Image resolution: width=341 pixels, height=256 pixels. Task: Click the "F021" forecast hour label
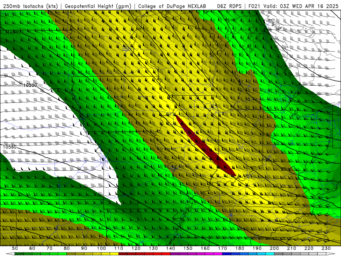pos(254,6)
